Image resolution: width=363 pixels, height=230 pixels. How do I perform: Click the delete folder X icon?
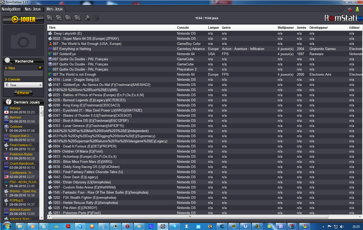coord(78,18)
